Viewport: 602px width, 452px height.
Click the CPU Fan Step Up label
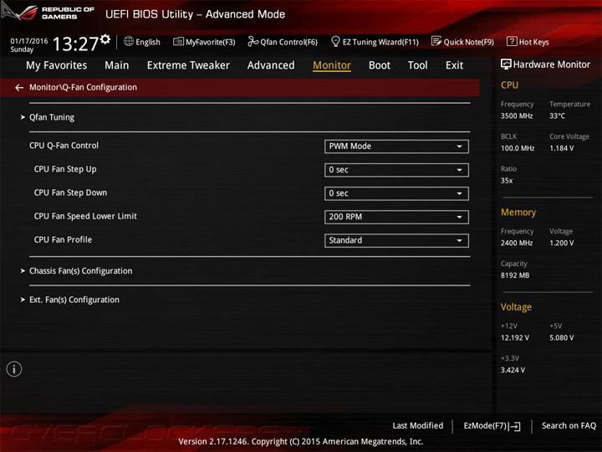pos(65,169)
